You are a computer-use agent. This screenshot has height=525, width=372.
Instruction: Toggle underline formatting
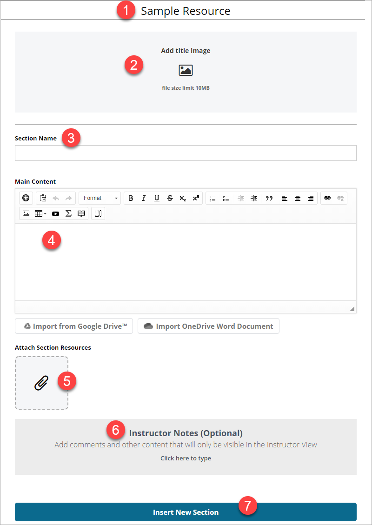[157, 198]
